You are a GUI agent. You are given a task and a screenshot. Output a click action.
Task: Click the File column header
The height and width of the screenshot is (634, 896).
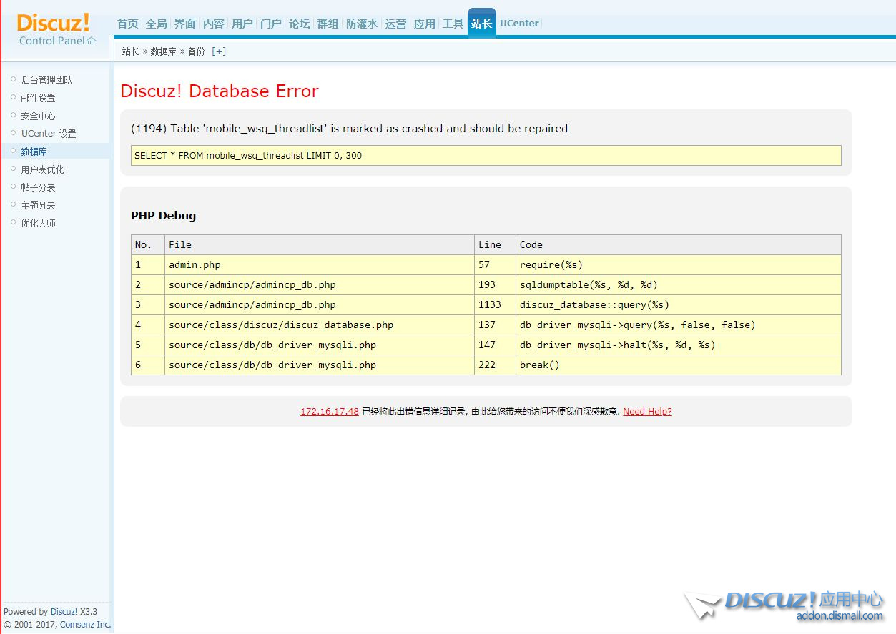point(320,245)
